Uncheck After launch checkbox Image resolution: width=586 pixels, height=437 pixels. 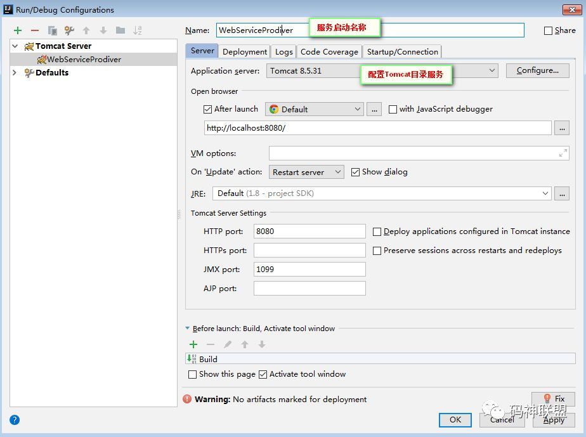click(x=207, y=109)
